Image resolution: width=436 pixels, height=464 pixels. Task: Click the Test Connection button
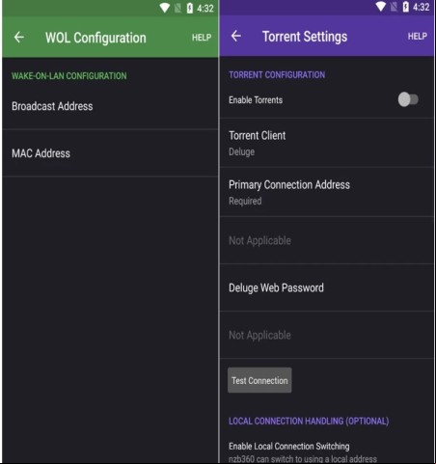click(x=259, y=380)
